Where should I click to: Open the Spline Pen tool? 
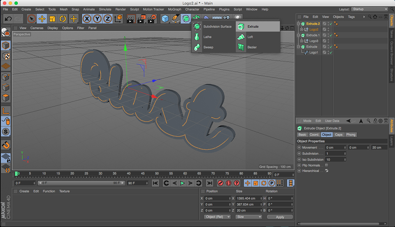175,18
